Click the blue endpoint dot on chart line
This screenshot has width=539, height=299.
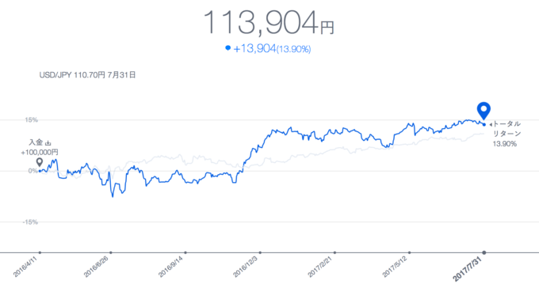tap(484, 124)
